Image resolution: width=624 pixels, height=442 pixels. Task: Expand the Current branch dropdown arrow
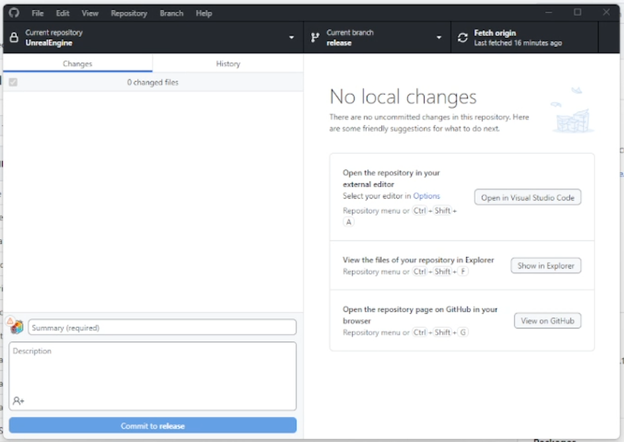click(439, 38)
